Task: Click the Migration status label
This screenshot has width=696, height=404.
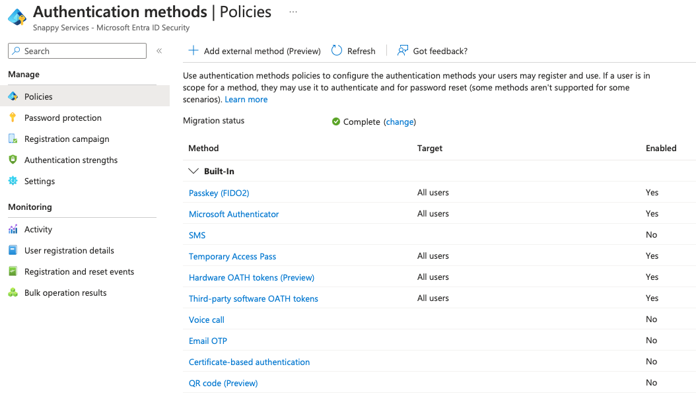Action: [x=213, y=120]
